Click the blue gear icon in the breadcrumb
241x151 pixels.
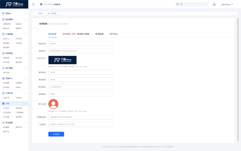point(41,4)
